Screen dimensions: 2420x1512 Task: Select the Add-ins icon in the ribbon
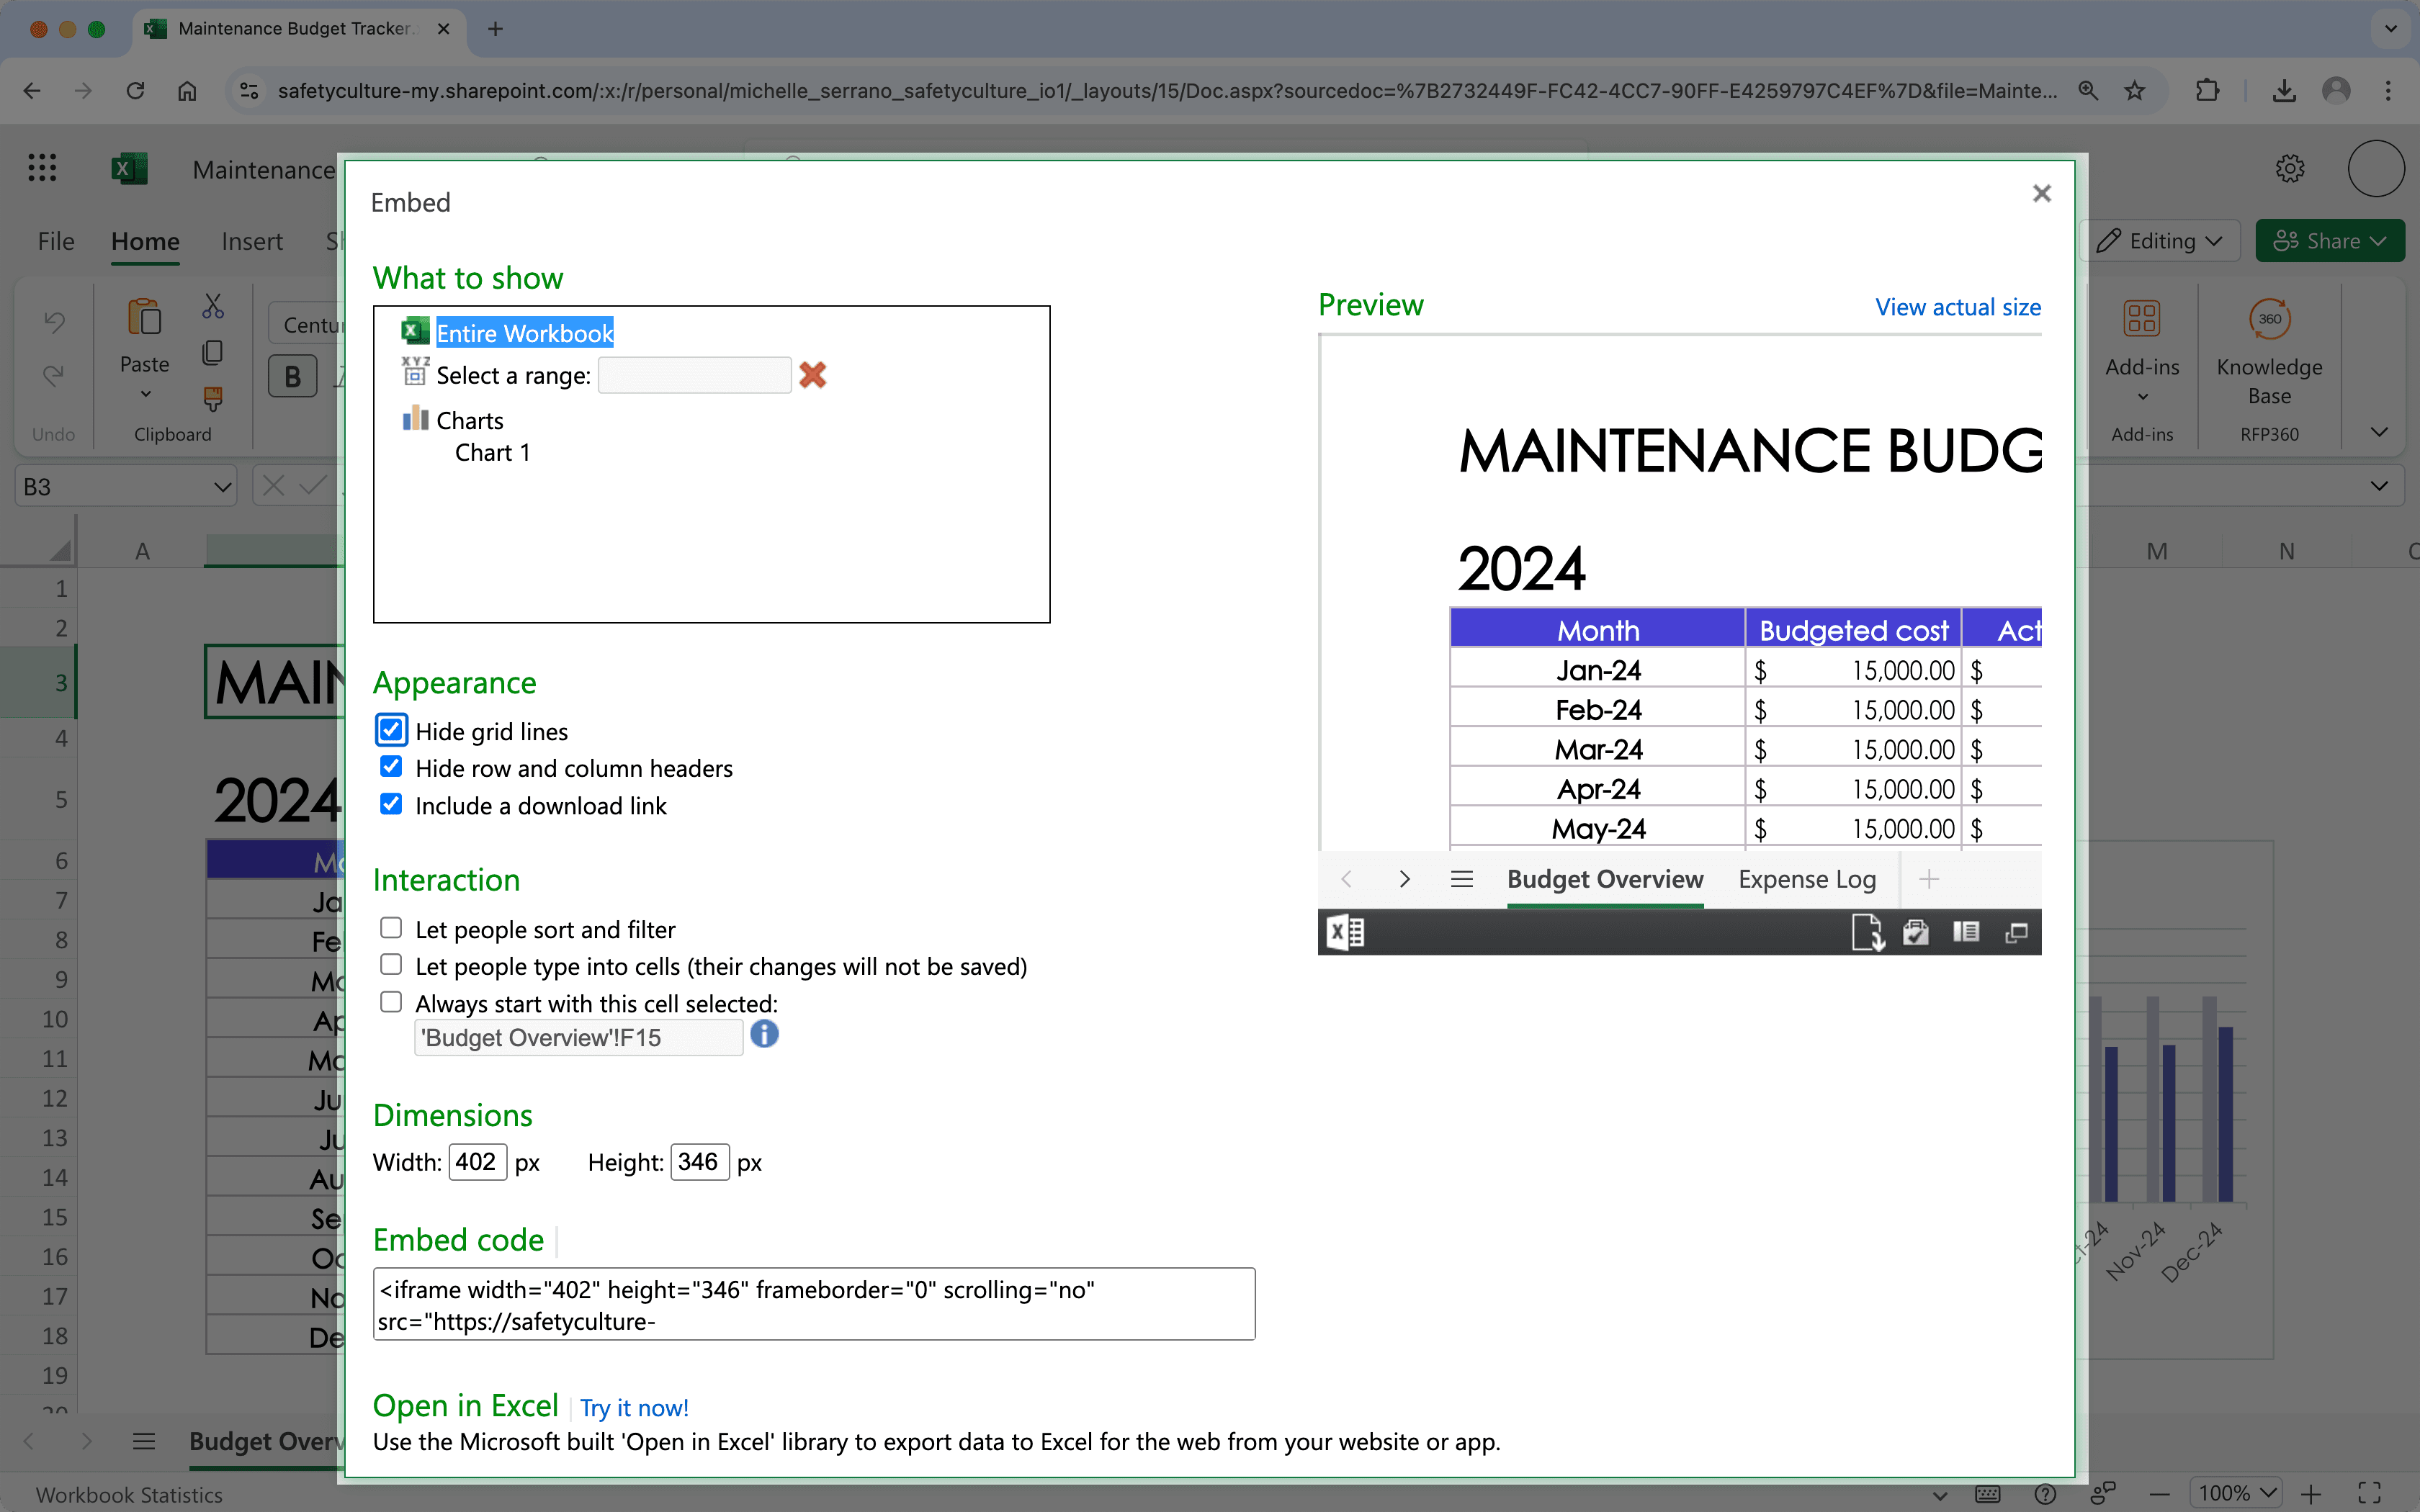pyautogui.click(x=2141, y=318)
